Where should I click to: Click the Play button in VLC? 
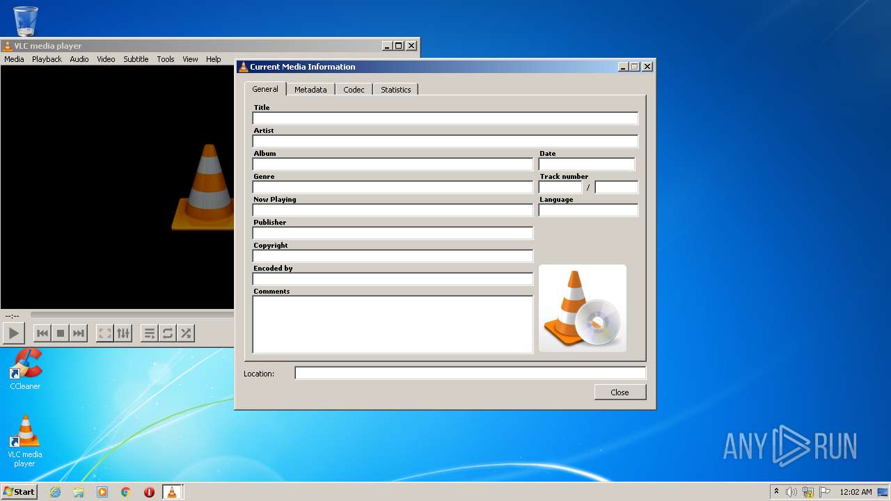[x=14, y=333]
